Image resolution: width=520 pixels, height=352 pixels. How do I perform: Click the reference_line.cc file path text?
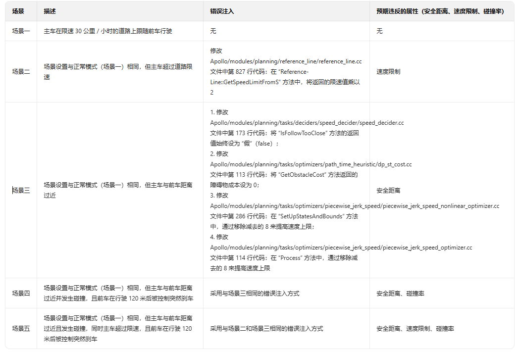[286, 61]
